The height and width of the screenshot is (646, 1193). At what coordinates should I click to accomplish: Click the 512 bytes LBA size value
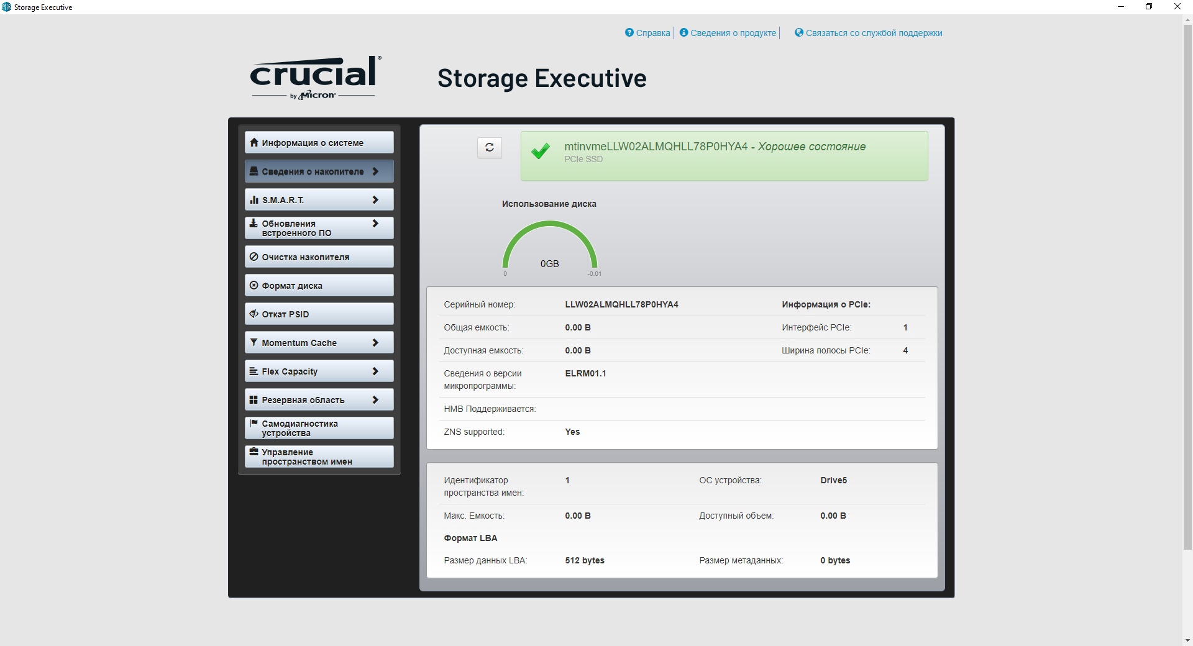(x=585, y=560)
